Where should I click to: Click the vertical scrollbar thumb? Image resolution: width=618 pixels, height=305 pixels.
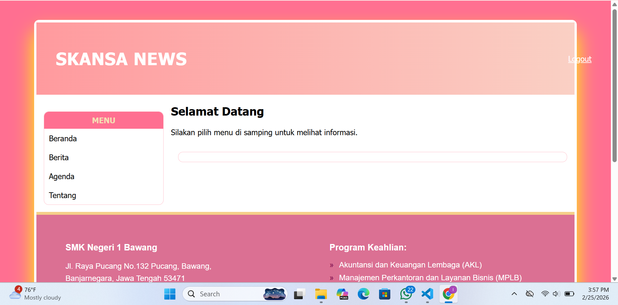coord(614,85)
